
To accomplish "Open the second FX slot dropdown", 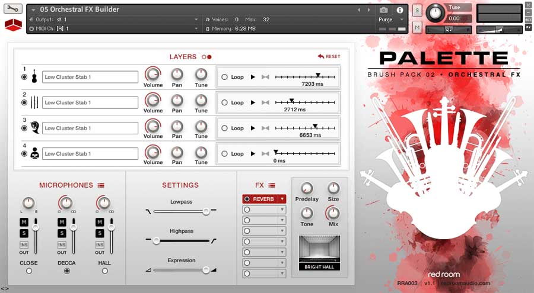I will click(x=282, y=210).
